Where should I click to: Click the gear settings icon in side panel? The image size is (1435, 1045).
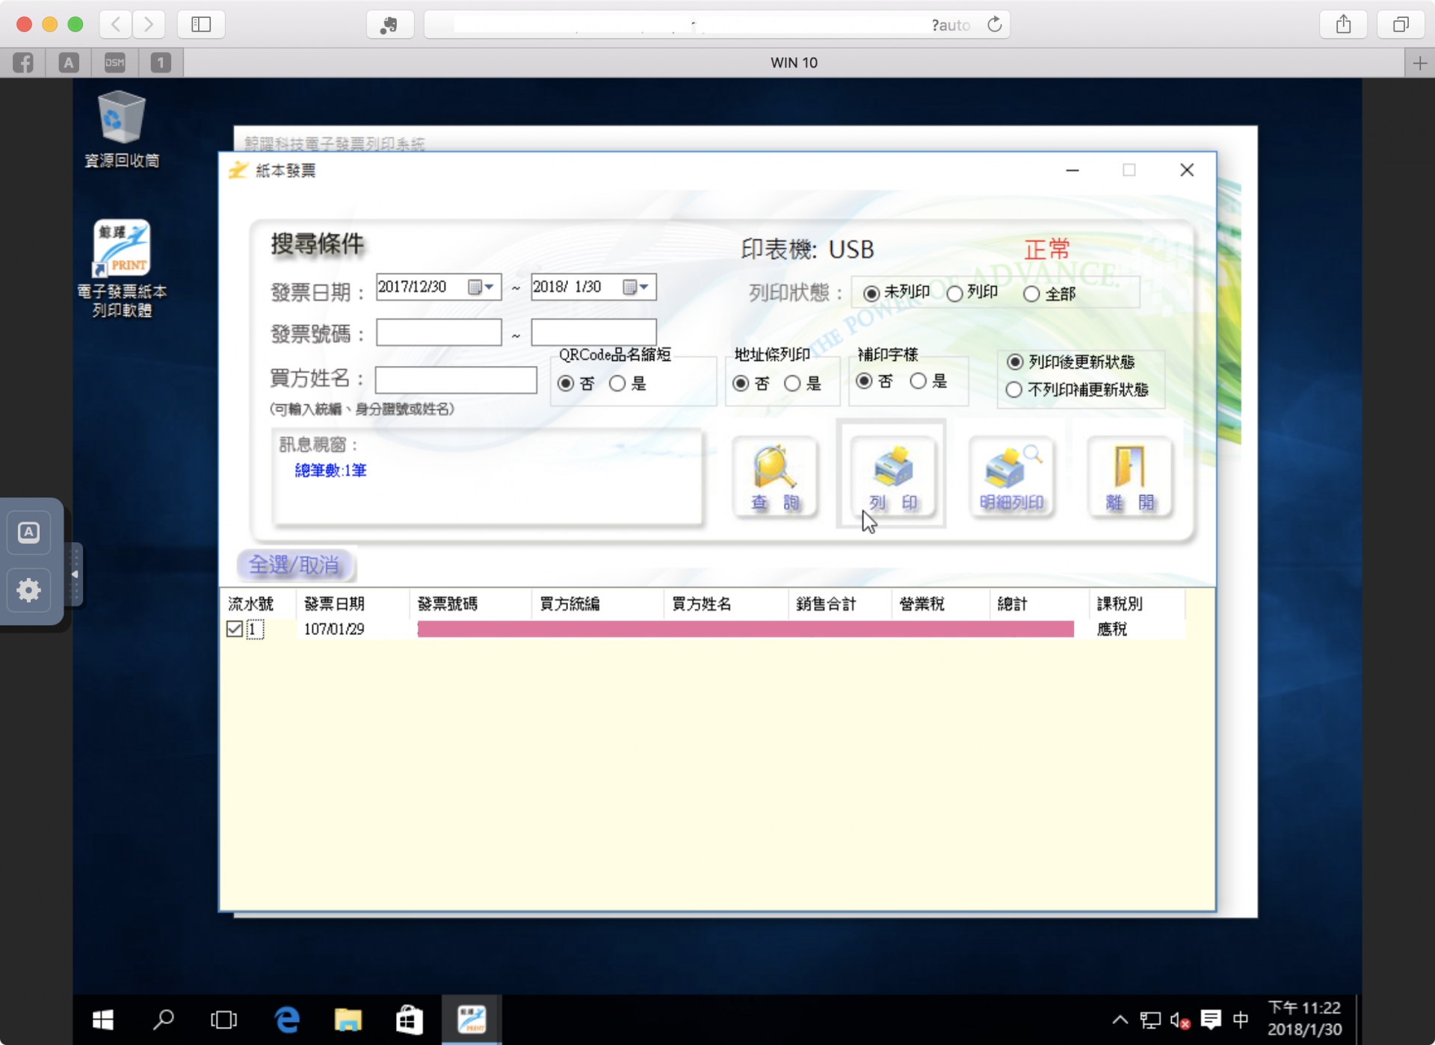click(28, 590)
